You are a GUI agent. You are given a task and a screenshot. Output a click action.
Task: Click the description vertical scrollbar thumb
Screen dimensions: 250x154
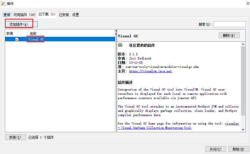[x=243, y=81]
